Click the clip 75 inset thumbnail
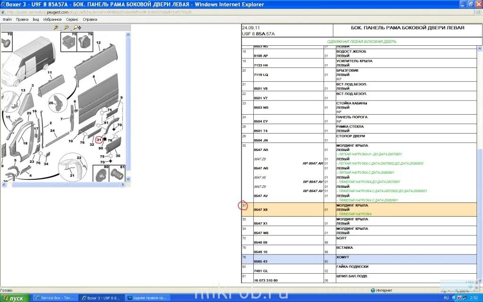 [x=69, y=42]
